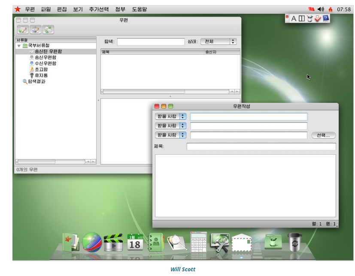Open the calculator from the dock
Image resolution: width=355 pixels, height=276 pixels.
pos(198,242)
